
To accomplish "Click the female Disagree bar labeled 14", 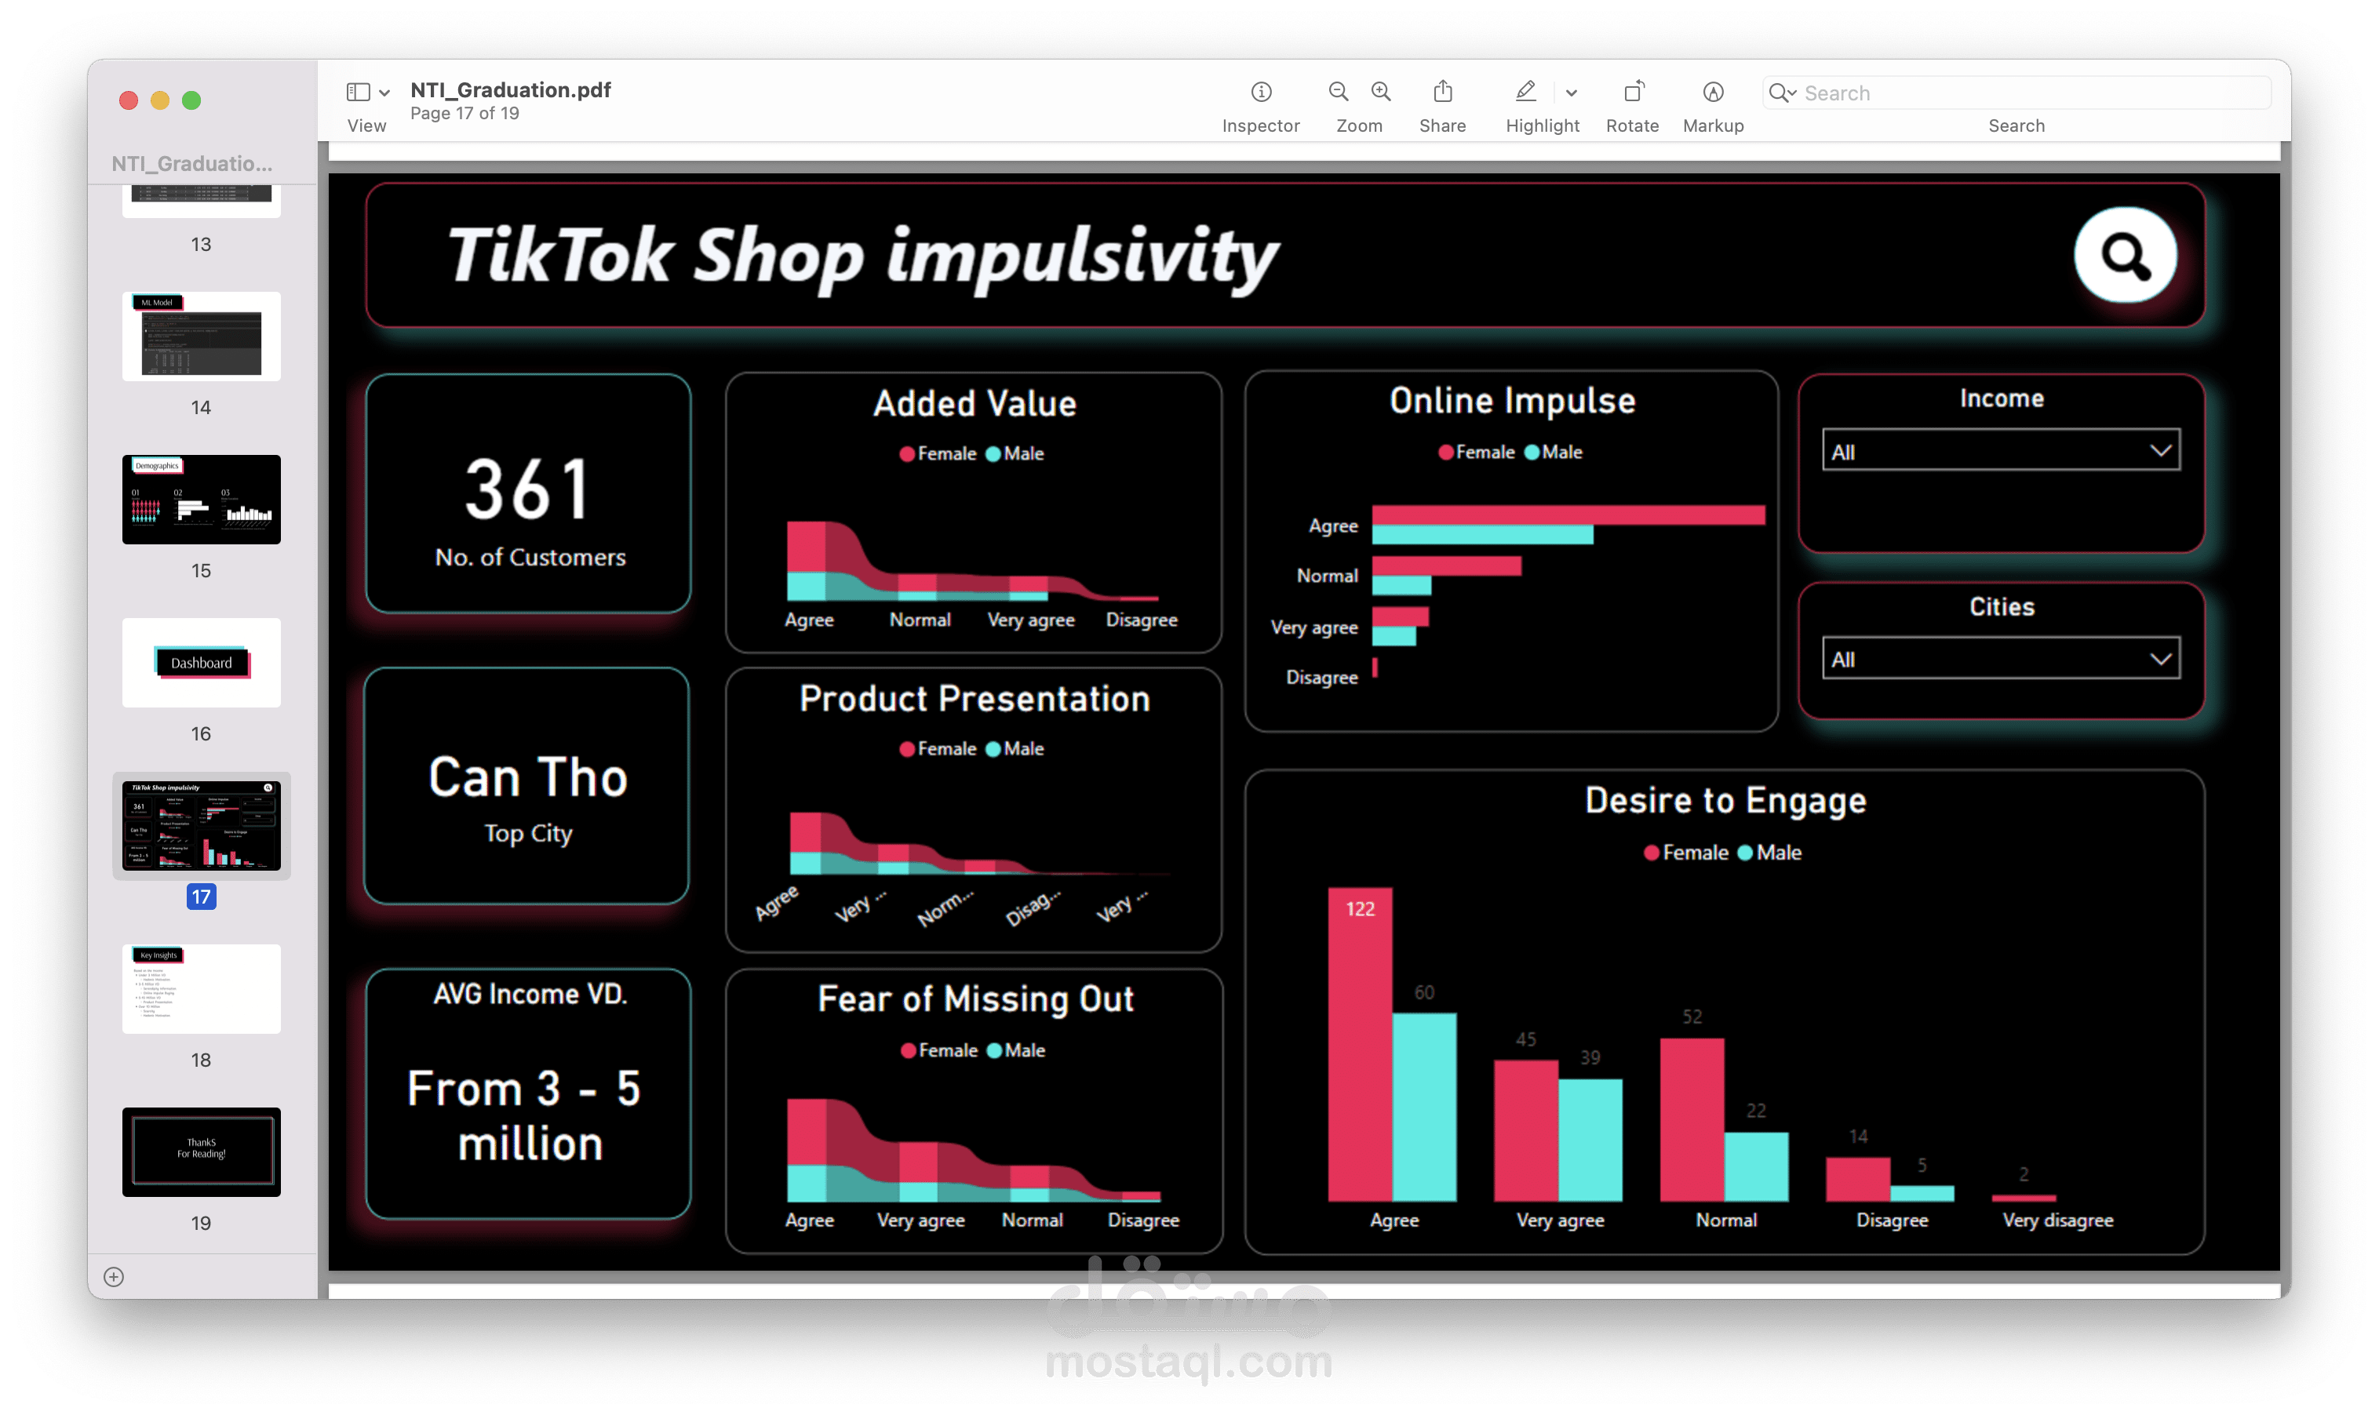I will point(1857,1179).
